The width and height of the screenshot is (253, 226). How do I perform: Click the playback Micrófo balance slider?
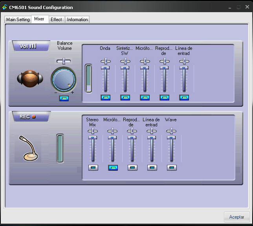pos(145,61)
